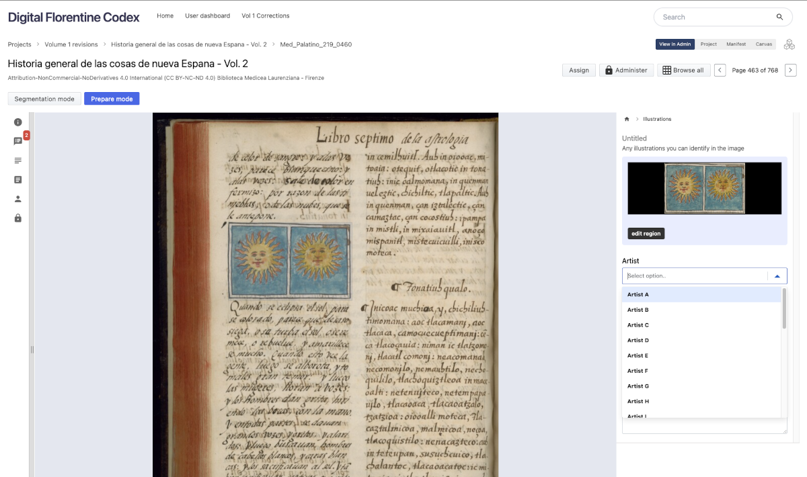Choose Artist F in the options list
This screenshot has height=477, width=807.
tap(638, 371)
